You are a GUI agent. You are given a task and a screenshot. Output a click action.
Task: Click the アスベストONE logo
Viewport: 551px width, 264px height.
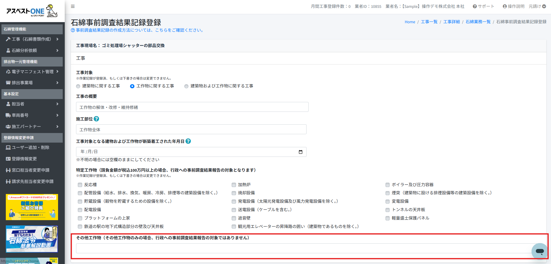pos(32,11)
